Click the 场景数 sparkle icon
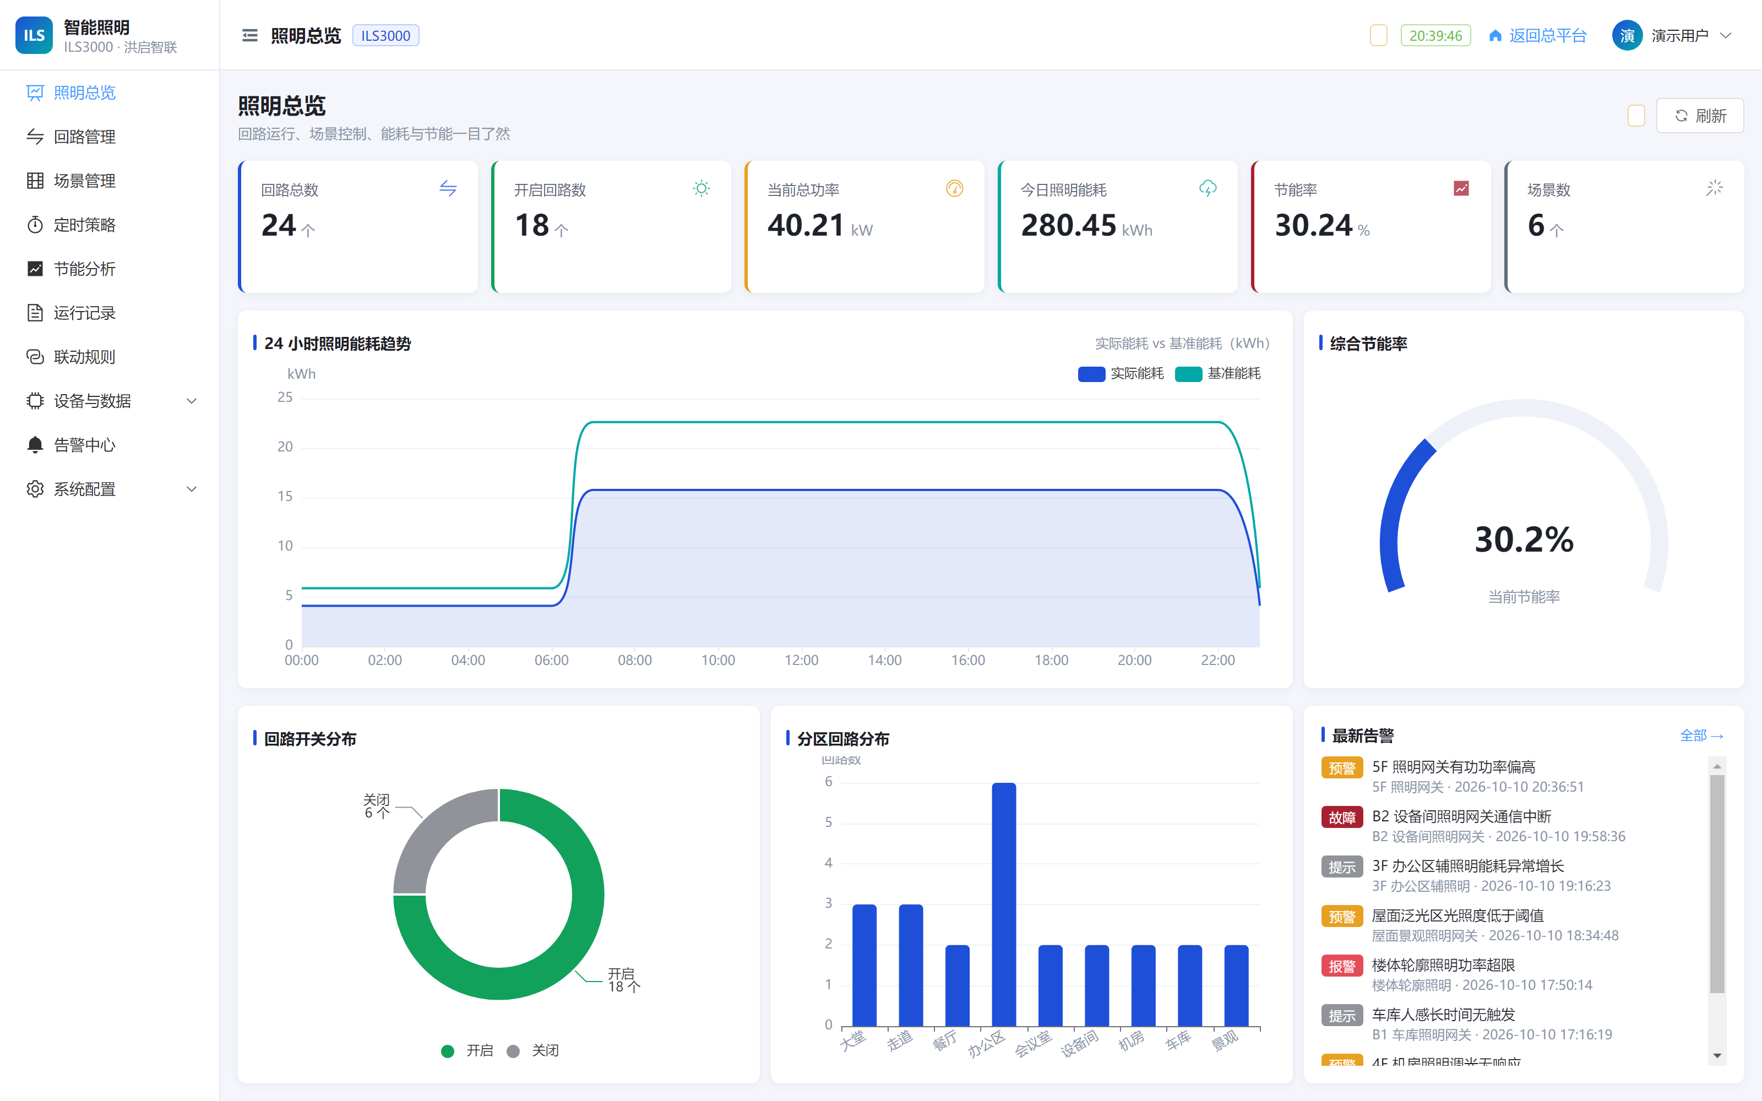The image size is (1762, 1101). (x=1714, y=189)
